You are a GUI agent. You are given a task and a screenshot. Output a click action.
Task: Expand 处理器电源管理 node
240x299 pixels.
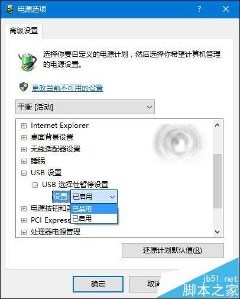[24, 232]
